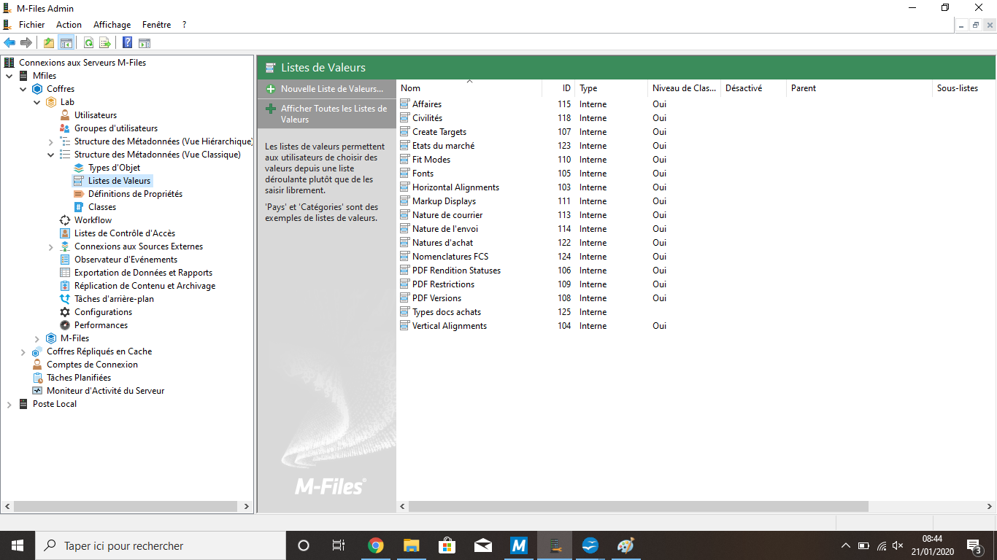This screenshot has width=997, height=560.
Task: Select the Comptes de Connexion icon
Action: (37, 365)
